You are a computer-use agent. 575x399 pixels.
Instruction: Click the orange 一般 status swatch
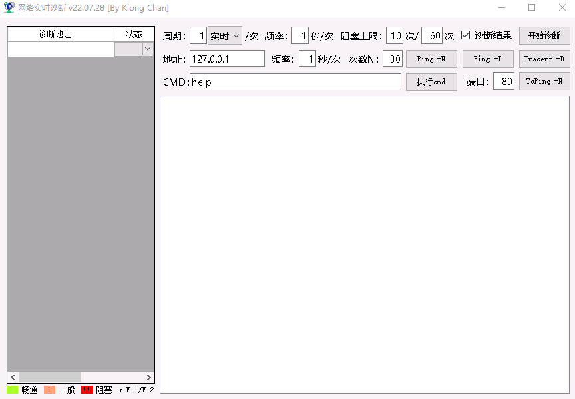pos(49,390)
